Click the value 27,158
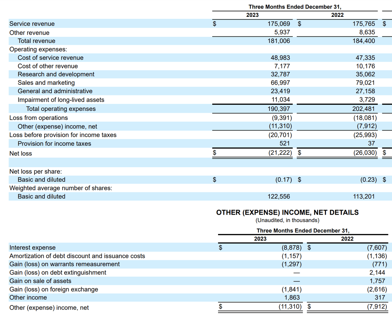 click(x=365, y=91)
